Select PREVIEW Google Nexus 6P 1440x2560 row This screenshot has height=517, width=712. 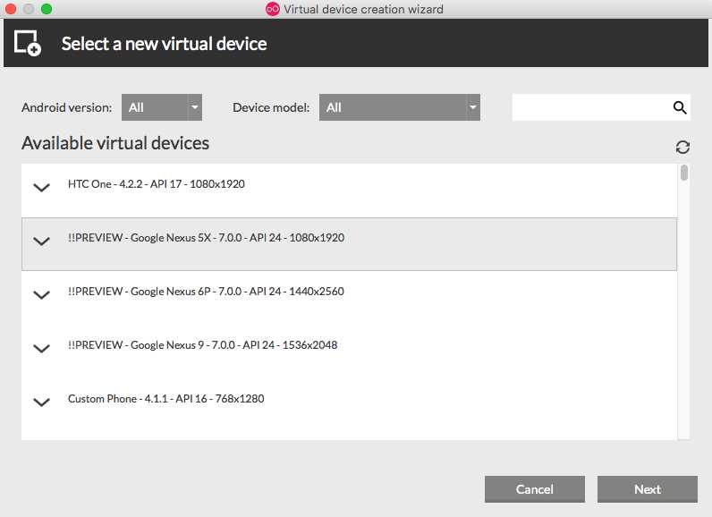[x=349, y=298]
